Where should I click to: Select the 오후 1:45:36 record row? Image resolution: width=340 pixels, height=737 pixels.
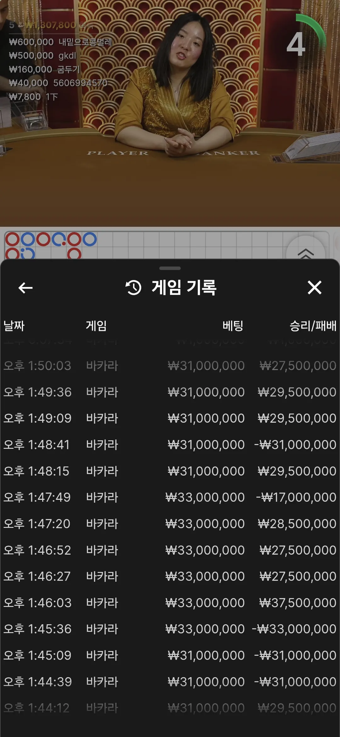(170, 629)
